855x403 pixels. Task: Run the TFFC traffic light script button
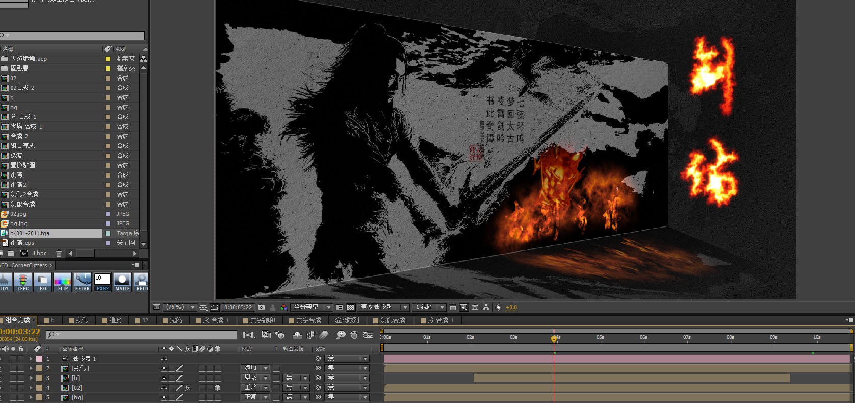coord(23,282)
